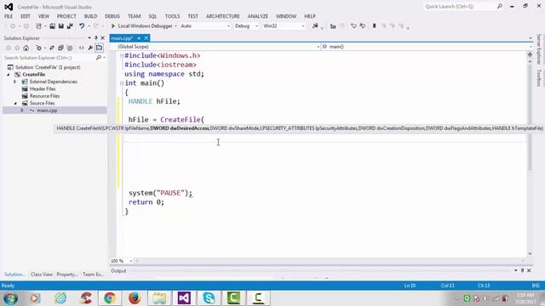The width and height of the screenshot is (545, 306).
Task: Open the Server Explorer side tab
Action: point(539,49)
